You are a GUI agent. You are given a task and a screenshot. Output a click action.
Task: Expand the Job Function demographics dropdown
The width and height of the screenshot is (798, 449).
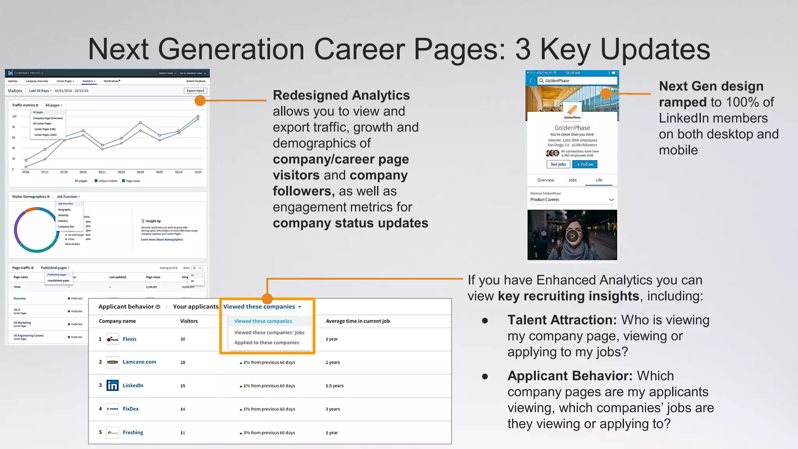pos(68,197)
